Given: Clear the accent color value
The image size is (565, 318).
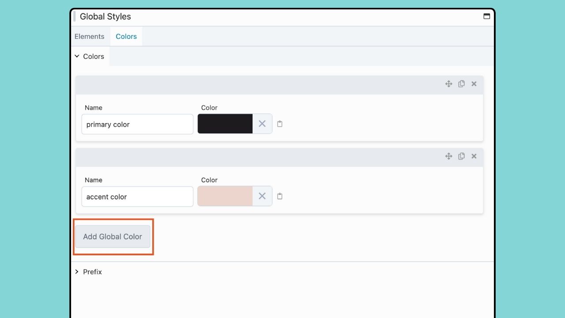Looking at the screenshot, I should (262, 197).
